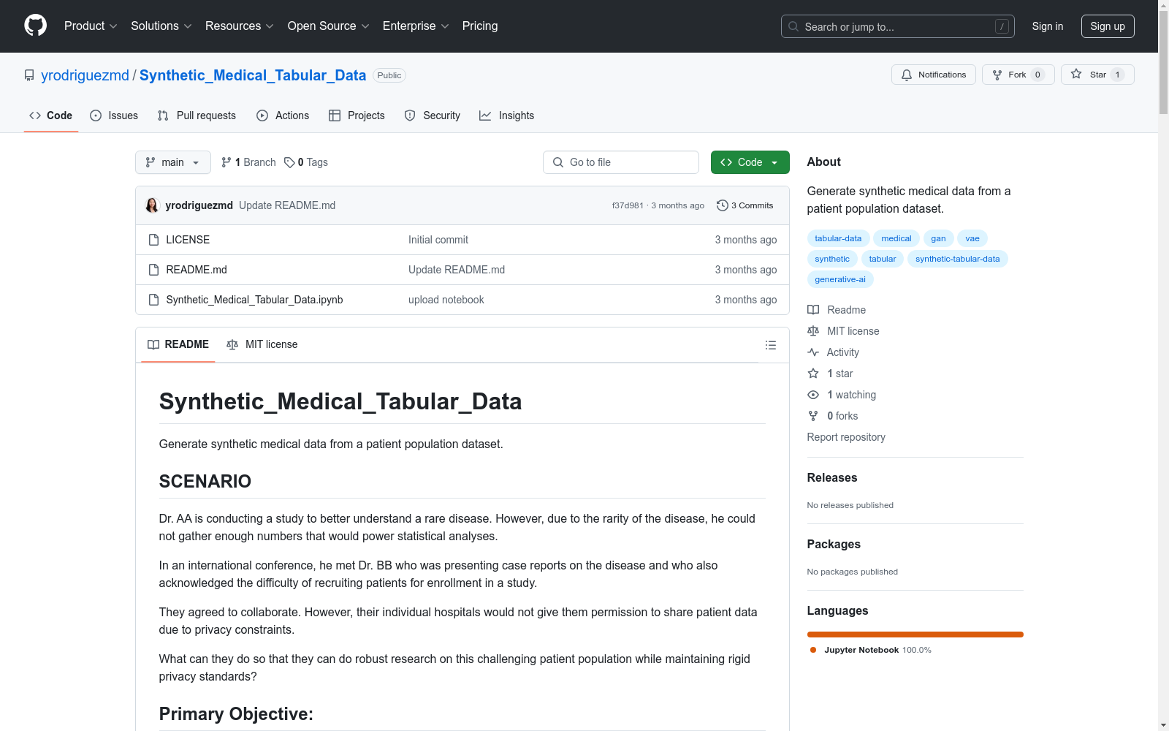Open the green Code dropdown
The height and width of the screenshot is (731, 1169).
tap(750, 162)
